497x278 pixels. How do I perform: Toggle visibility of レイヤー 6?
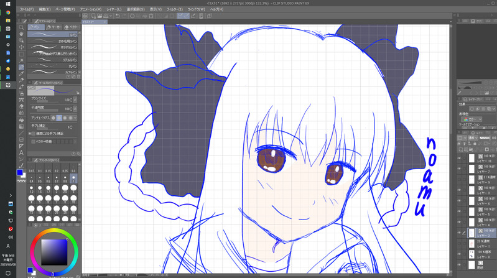click(x=459, y=201)
